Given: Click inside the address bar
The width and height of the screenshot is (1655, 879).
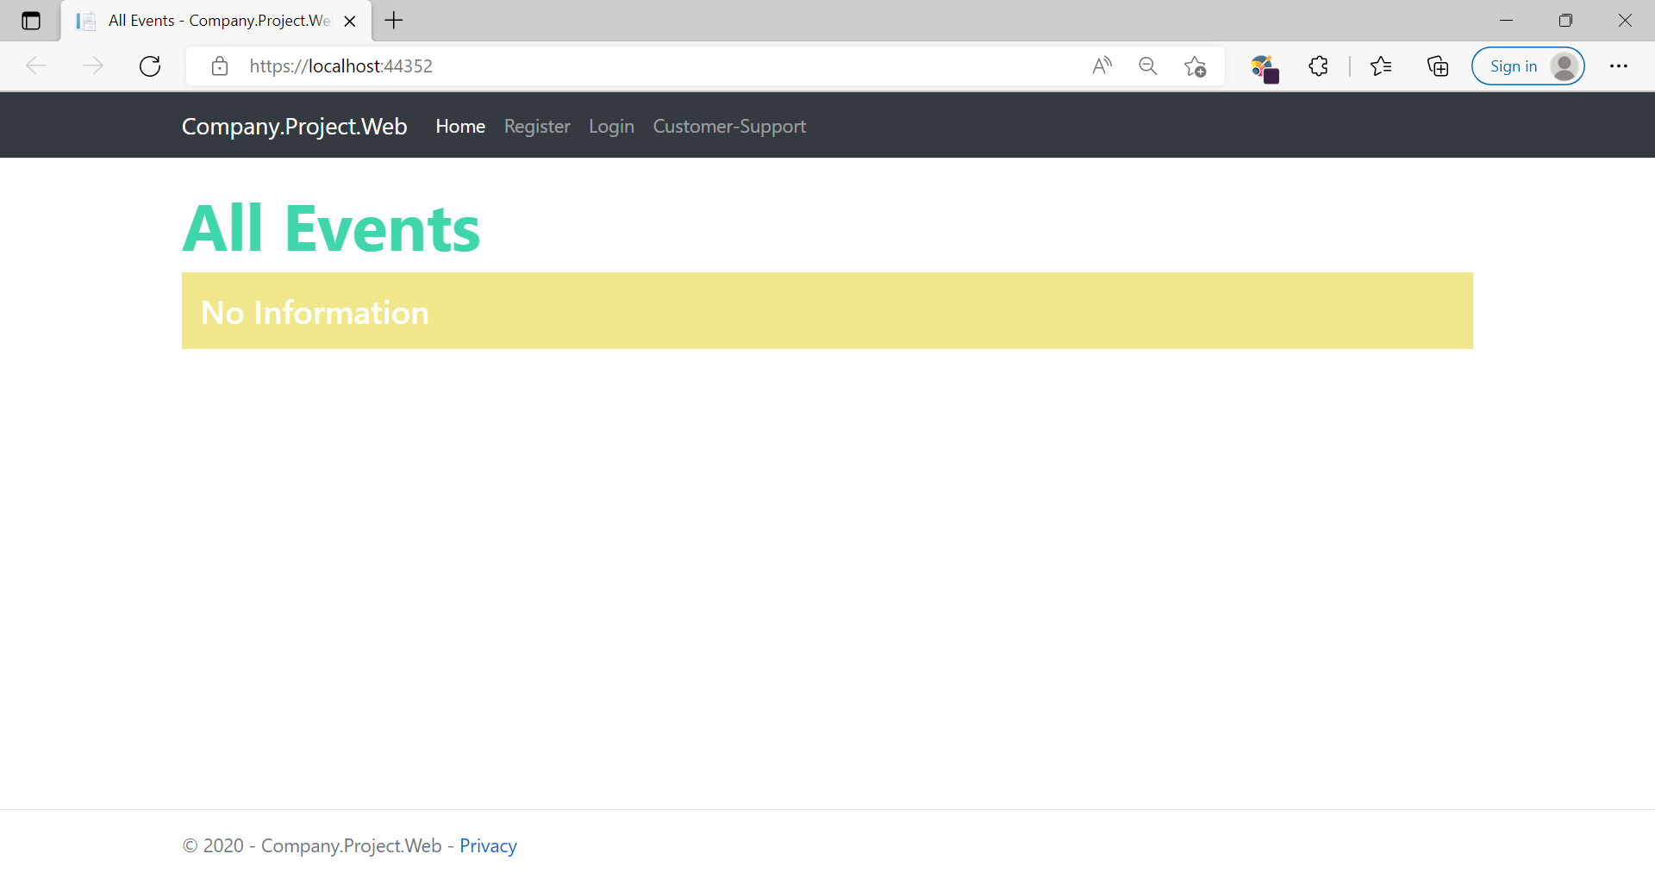Looking at the screenshot, I should [603, 65].
